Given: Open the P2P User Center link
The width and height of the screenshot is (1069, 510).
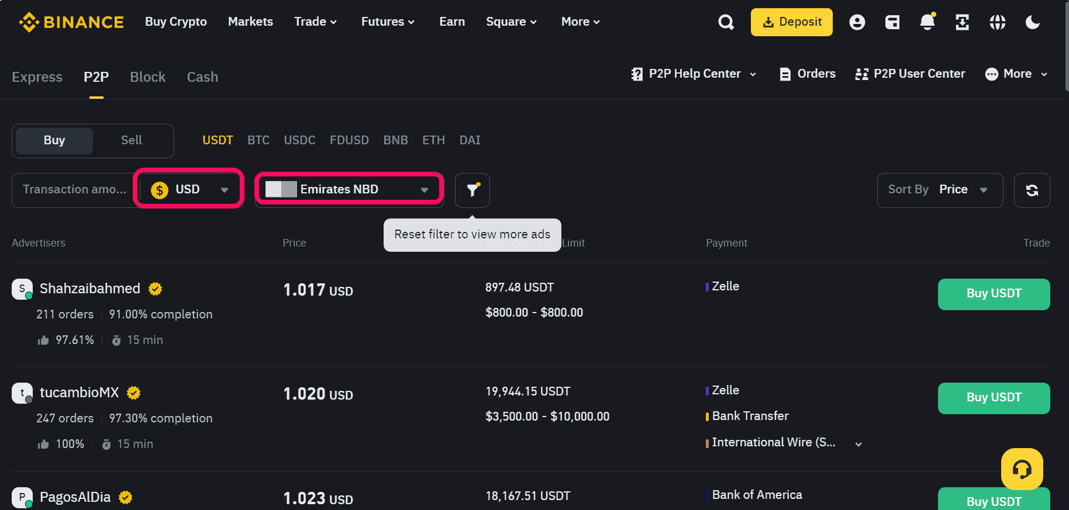Looking at the screenshot, I should tap(919, 74).
